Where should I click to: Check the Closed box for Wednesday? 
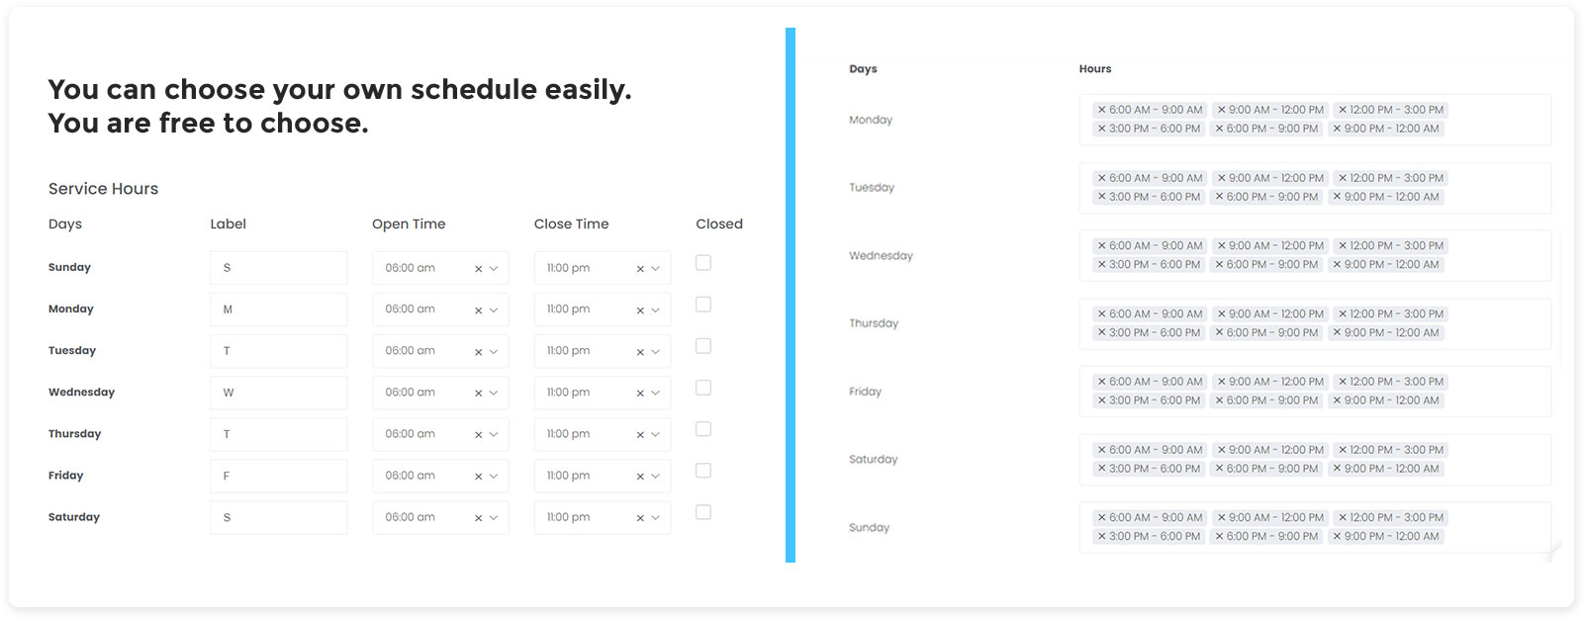(703, 388)
